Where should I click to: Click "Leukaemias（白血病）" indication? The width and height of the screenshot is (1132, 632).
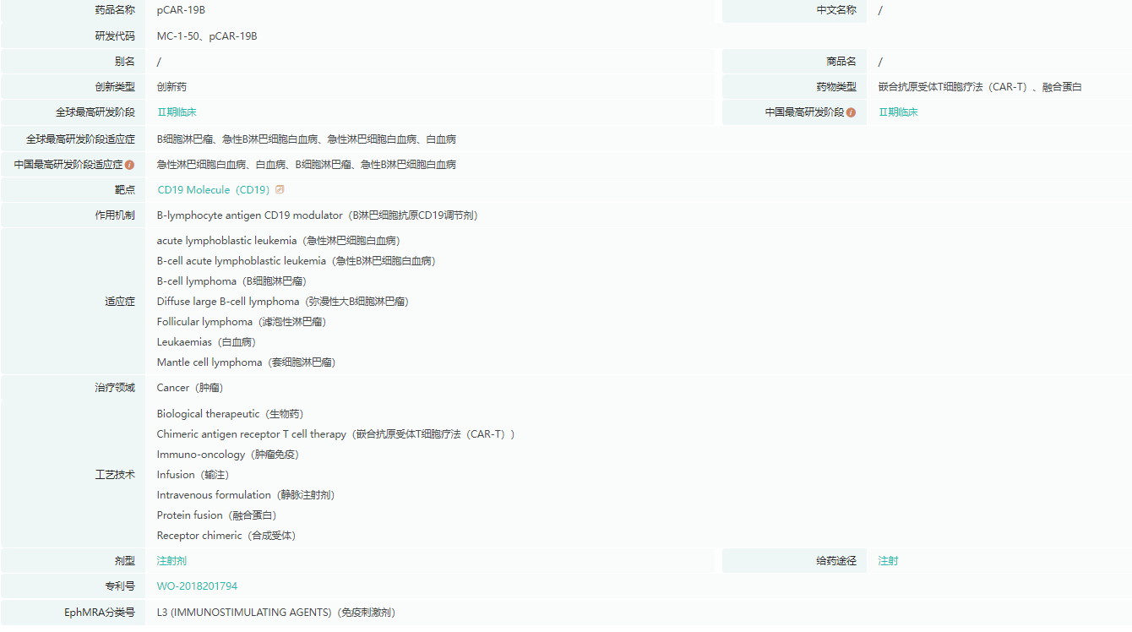tap(206, 342)
